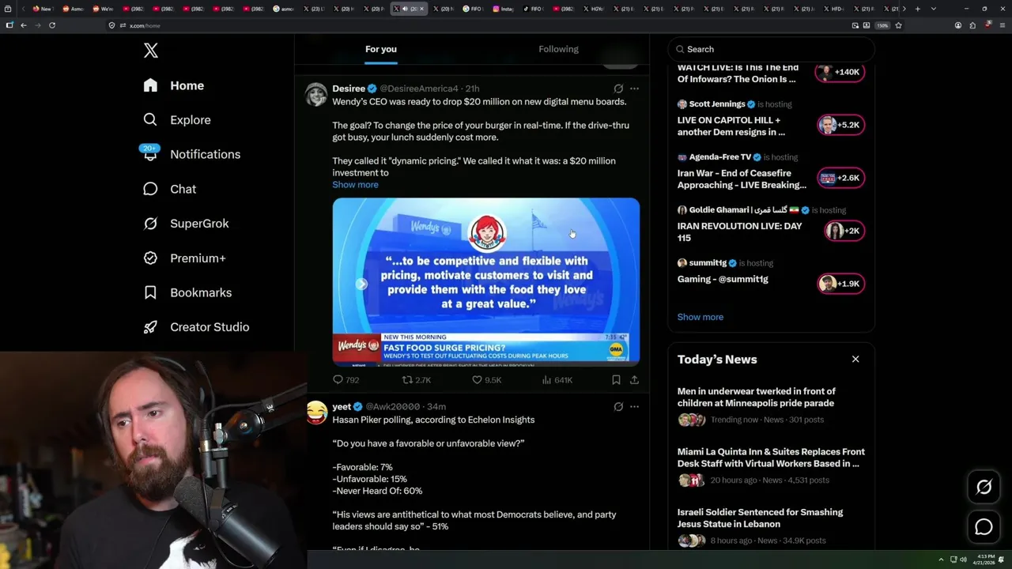Play the Wendy's surge pricing video
This screenshot has width=1012, height=569.
[486, 282]
